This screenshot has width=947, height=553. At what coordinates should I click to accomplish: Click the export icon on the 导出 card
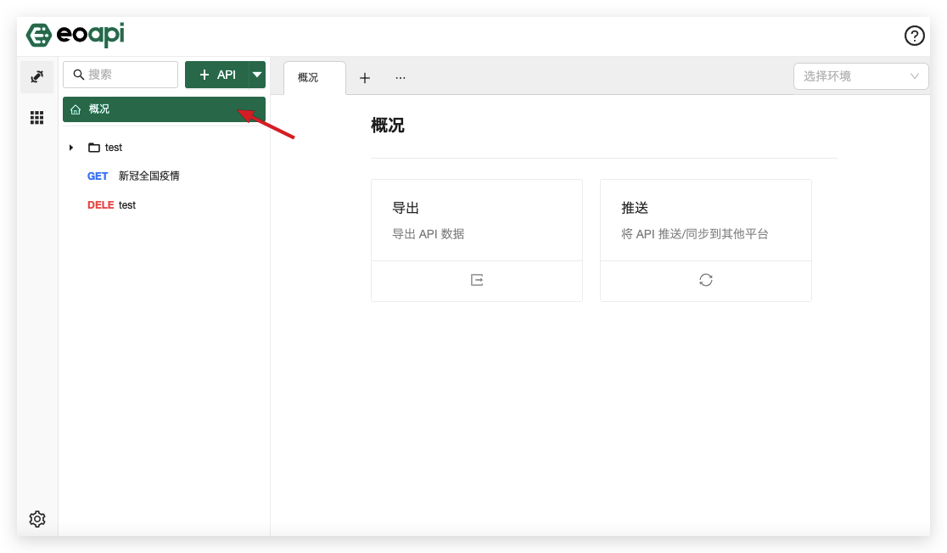click(476, 280)
